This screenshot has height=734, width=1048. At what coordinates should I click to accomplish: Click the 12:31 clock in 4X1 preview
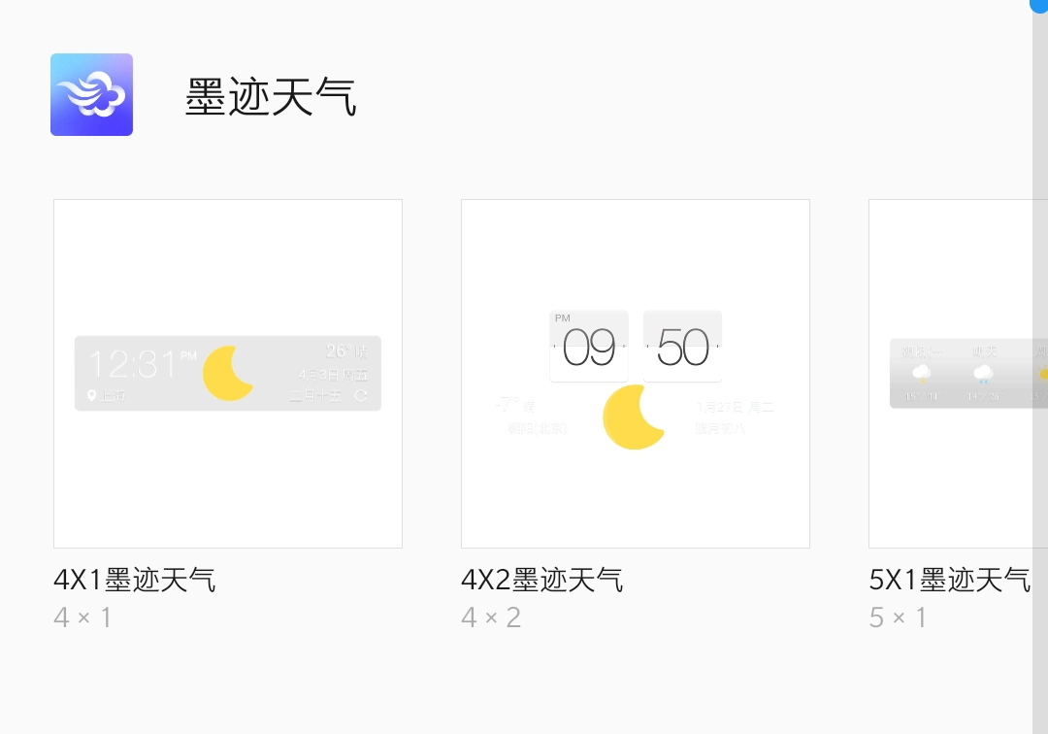[x=133, y=365]
